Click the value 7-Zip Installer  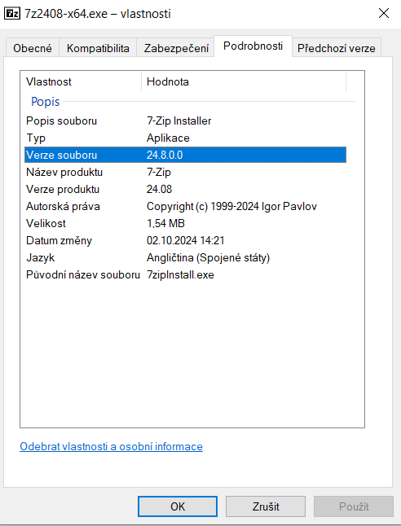pyautogui.click(x=179, y=121)
